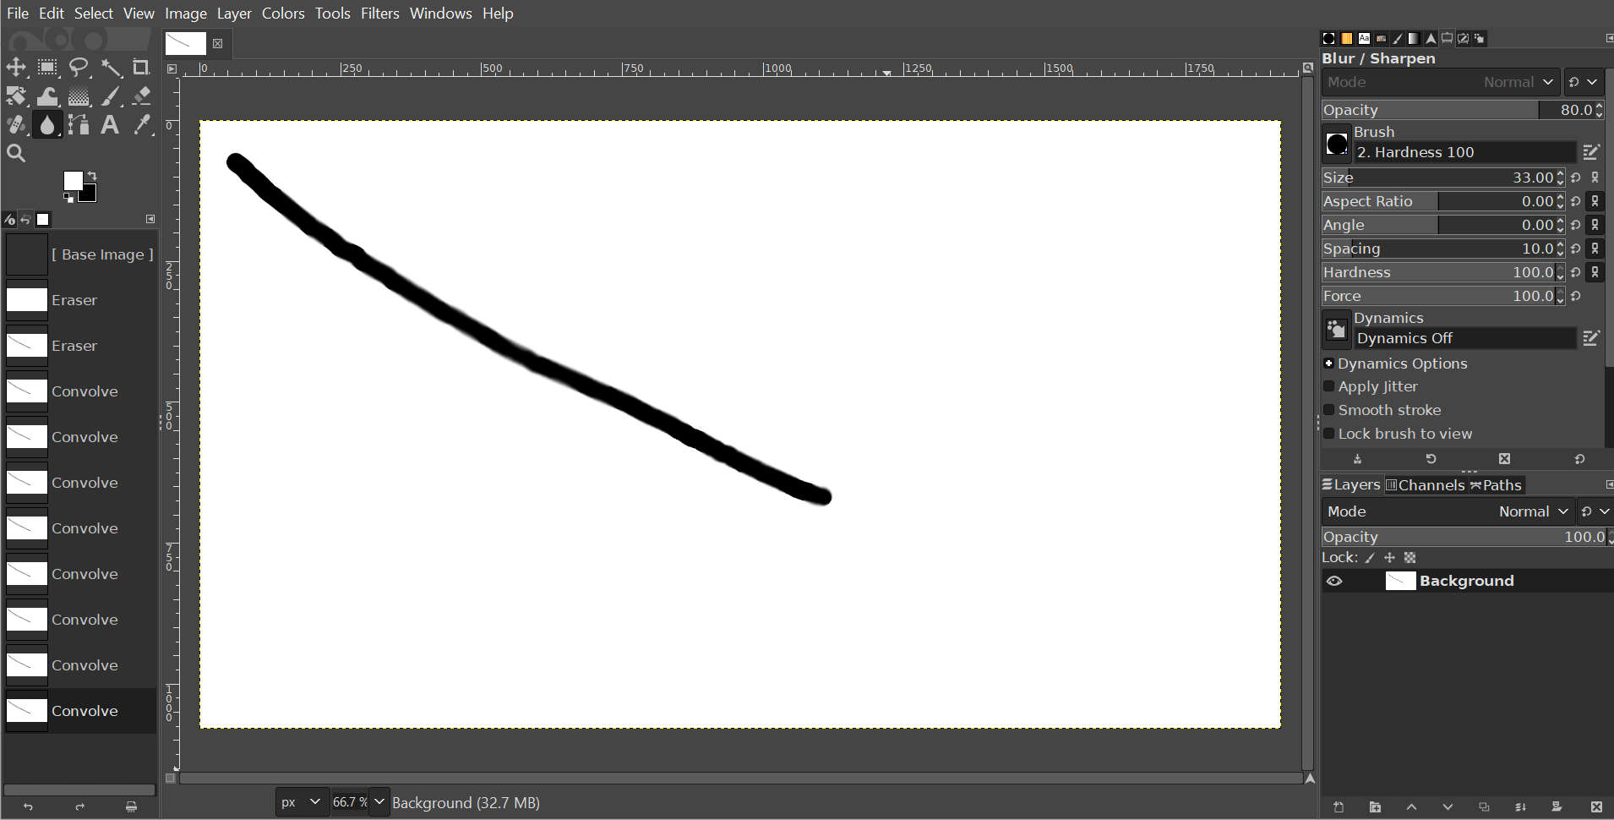
Task: Toggle link for Aspect Ratio row
Action: (1595, 201)
